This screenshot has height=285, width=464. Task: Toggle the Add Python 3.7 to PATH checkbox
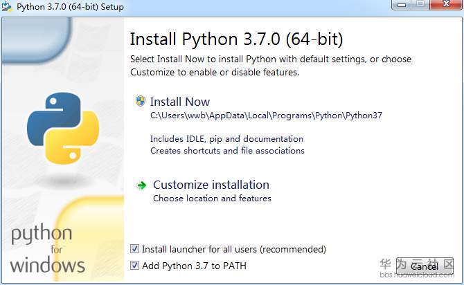point(134,266)
